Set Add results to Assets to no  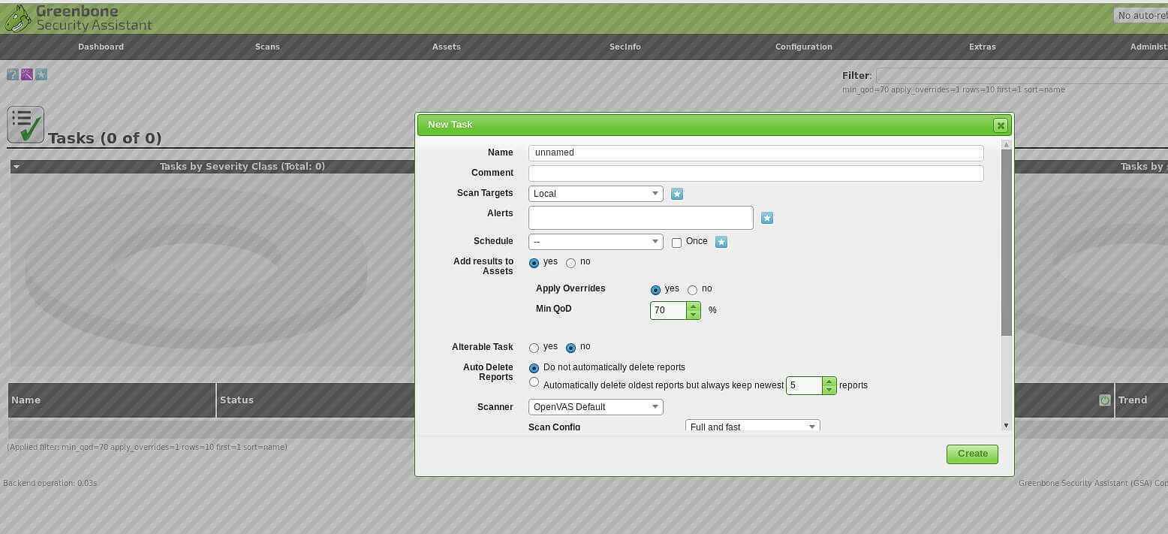(570, 263)
